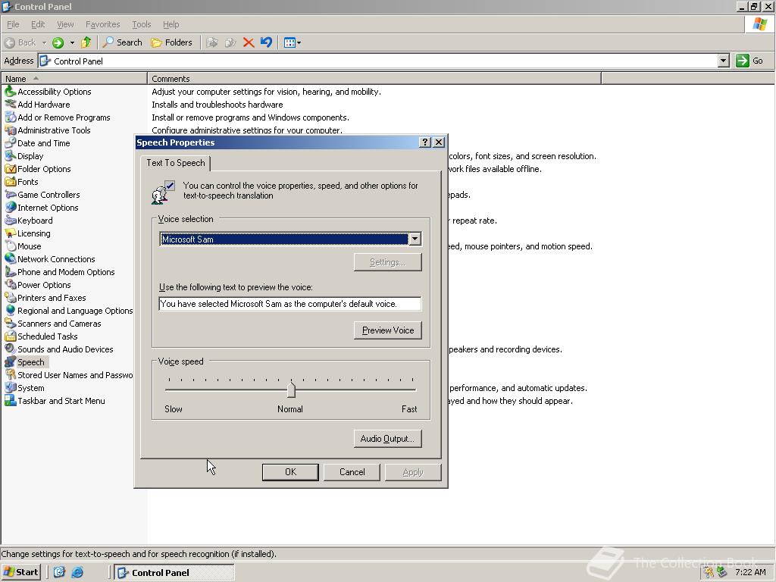Toggle the Folders pane button
Viewport: 776px width, 582px height.
[x=172, y=42]
